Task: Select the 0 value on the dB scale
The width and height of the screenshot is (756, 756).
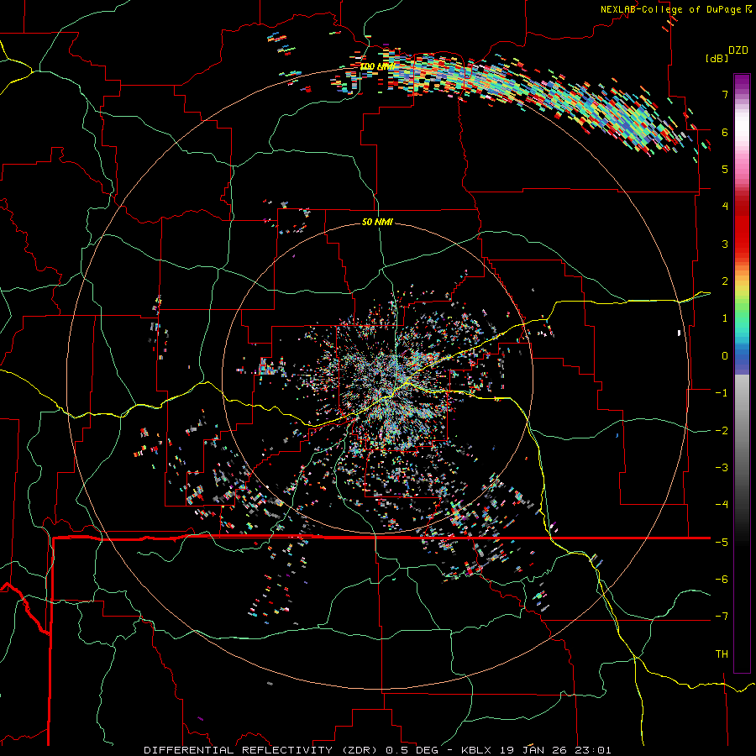Action: 725,356
